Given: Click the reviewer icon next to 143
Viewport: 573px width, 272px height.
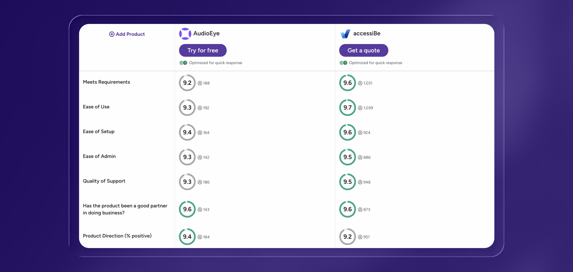Looking at the screenshot, I should coord(200,209).
